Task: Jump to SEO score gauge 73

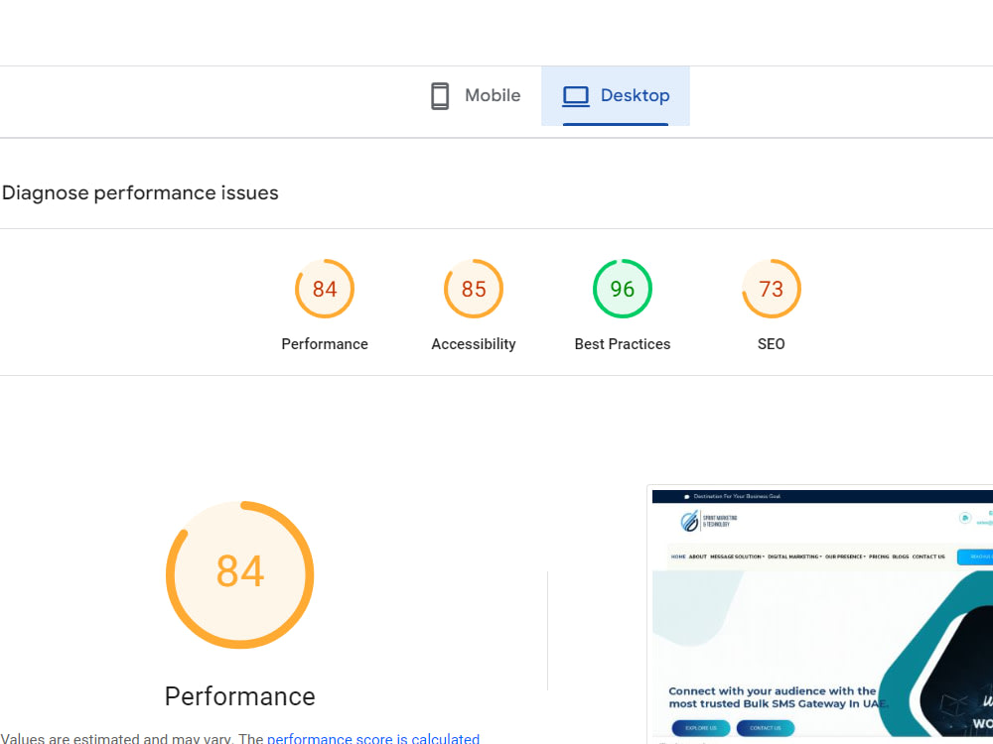Action: pos(771,289)
